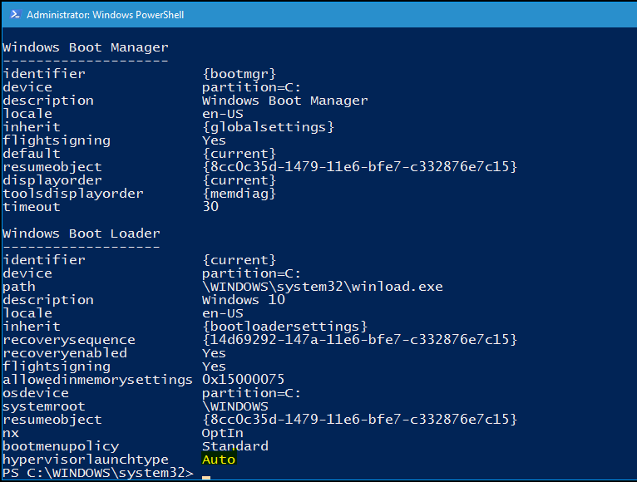Image resolution: width=637 pixels, height=482 pixels.
Task: Click the "Windows Boot Loader" section heading
Action: point(81,234)
